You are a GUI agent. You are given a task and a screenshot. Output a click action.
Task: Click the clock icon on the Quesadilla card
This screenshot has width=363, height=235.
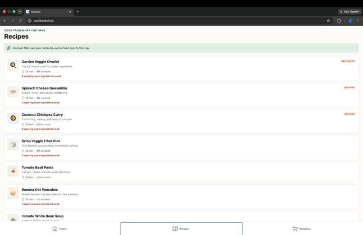click(x=23, y=98)
